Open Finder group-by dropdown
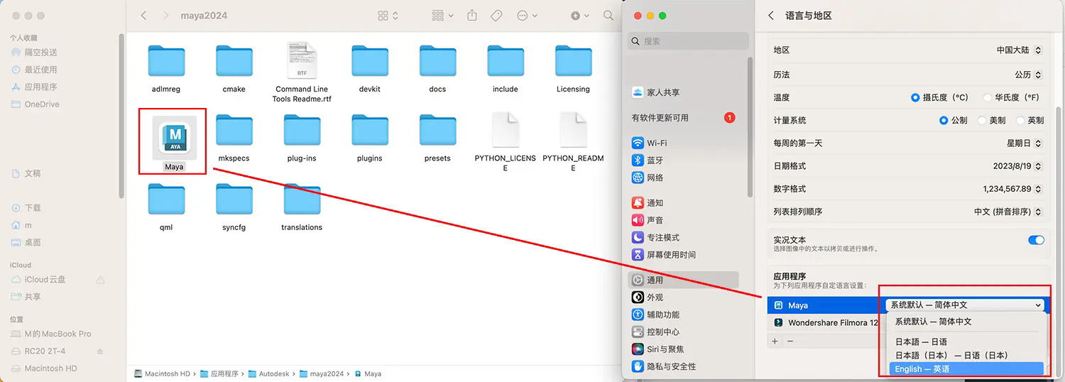Image resolution: width=1065 pixels, height=382 pixels. pos(442,15)
